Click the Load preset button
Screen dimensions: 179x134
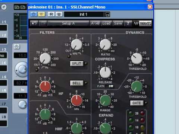(106, 23)
